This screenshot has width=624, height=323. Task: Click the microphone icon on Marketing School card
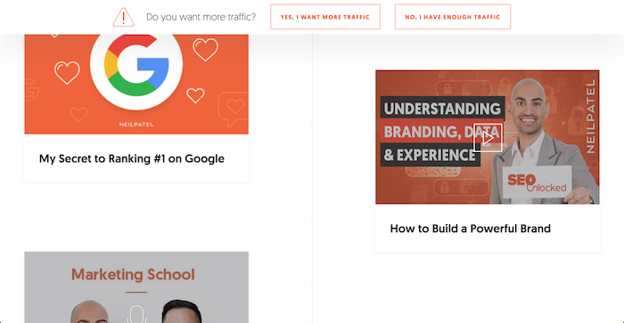click(x=137, y=314)
